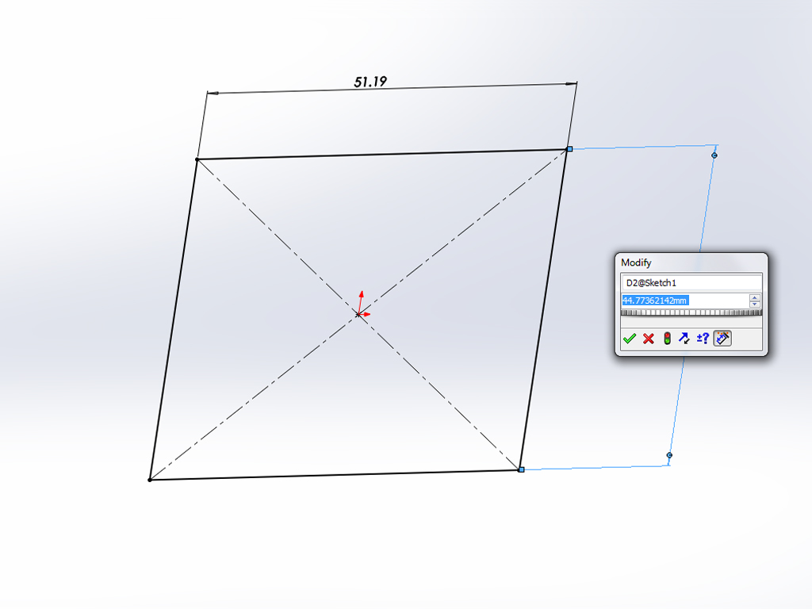Select the sketch origin at the diagonals' intersection
Screen dimensions: 812x609
click(358, 314)
